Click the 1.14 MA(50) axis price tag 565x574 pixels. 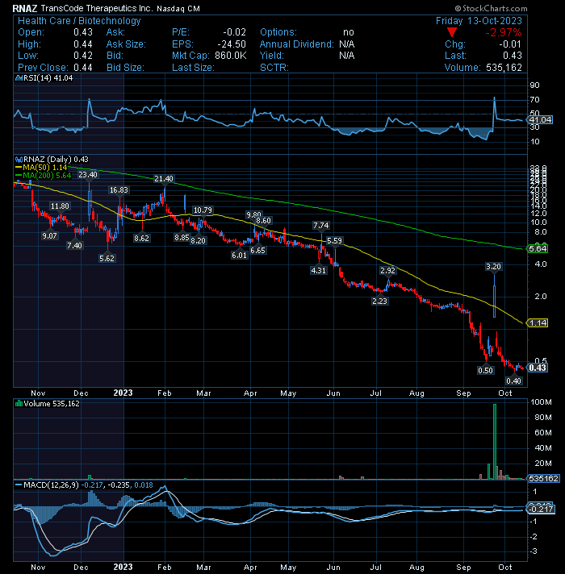coord(537,322)
